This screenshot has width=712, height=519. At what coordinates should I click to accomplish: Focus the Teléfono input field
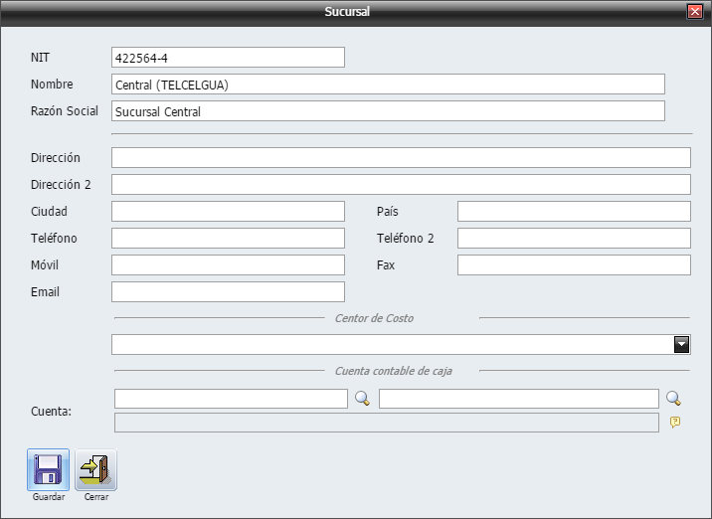tap(228, 239)
